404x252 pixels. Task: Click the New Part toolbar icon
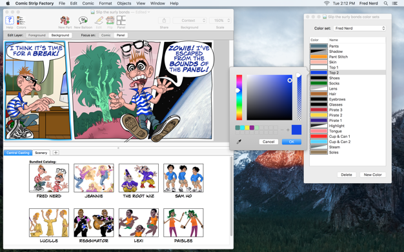(65, 21)
